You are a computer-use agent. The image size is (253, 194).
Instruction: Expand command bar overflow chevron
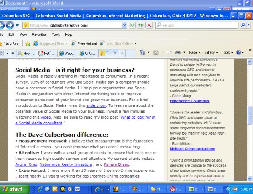coord(250,50)
